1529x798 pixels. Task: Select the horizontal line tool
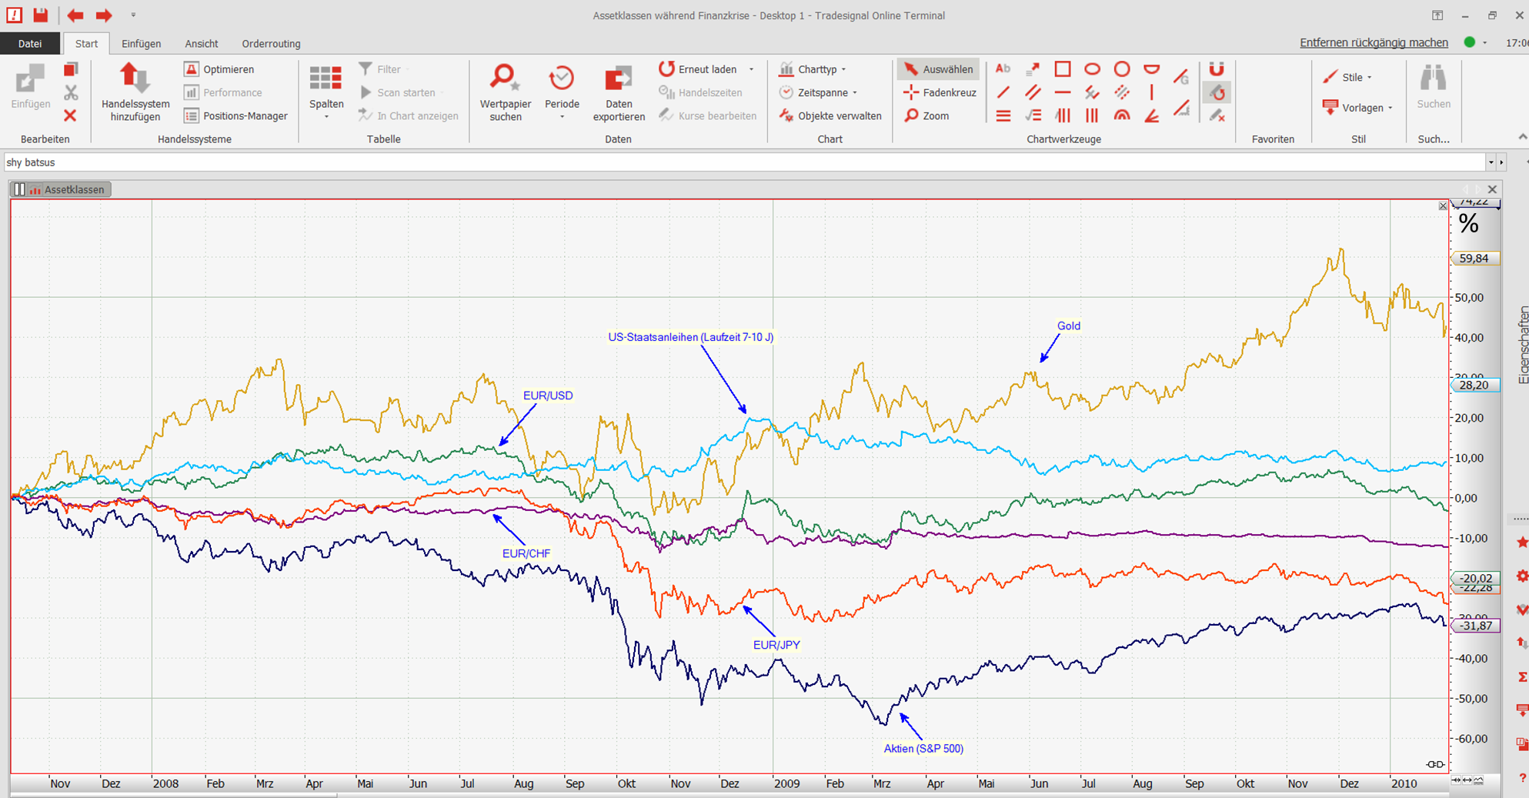(1062, 93)
